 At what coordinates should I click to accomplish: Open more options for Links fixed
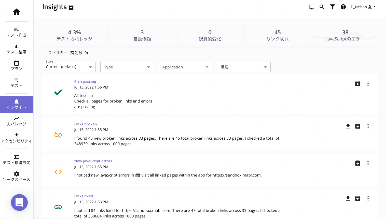click(368, 198)
